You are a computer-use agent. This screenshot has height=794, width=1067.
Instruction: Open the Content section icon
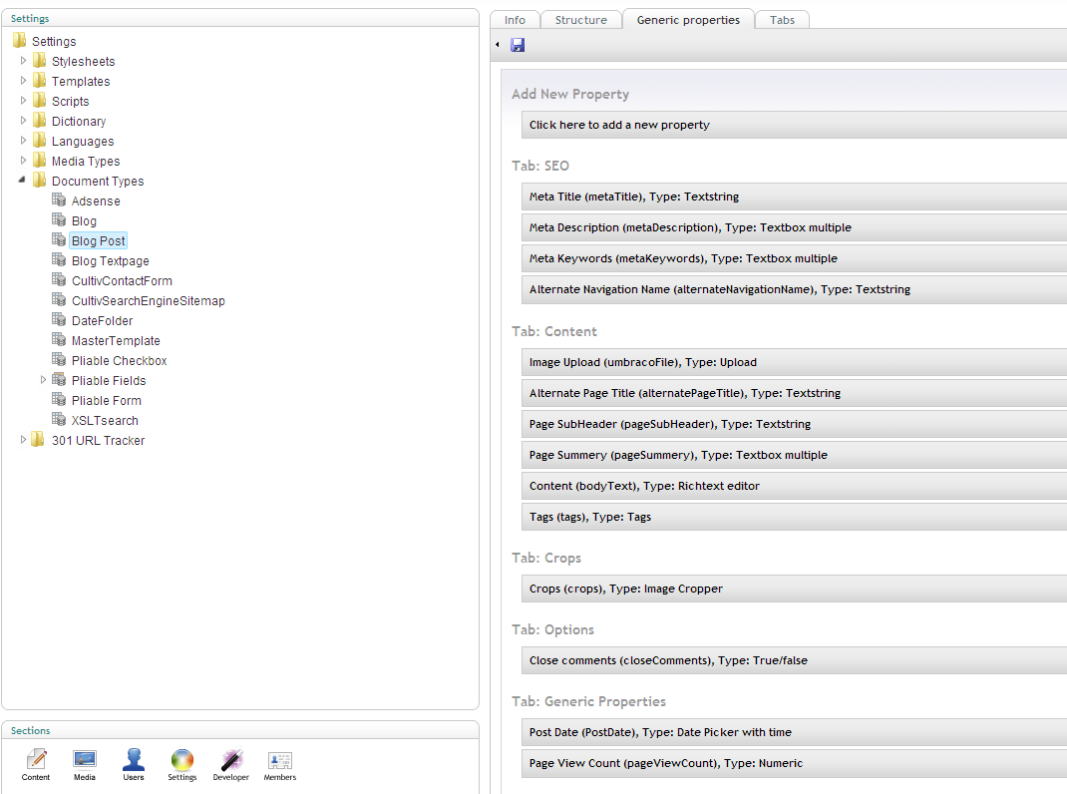(x=36, y=760)
